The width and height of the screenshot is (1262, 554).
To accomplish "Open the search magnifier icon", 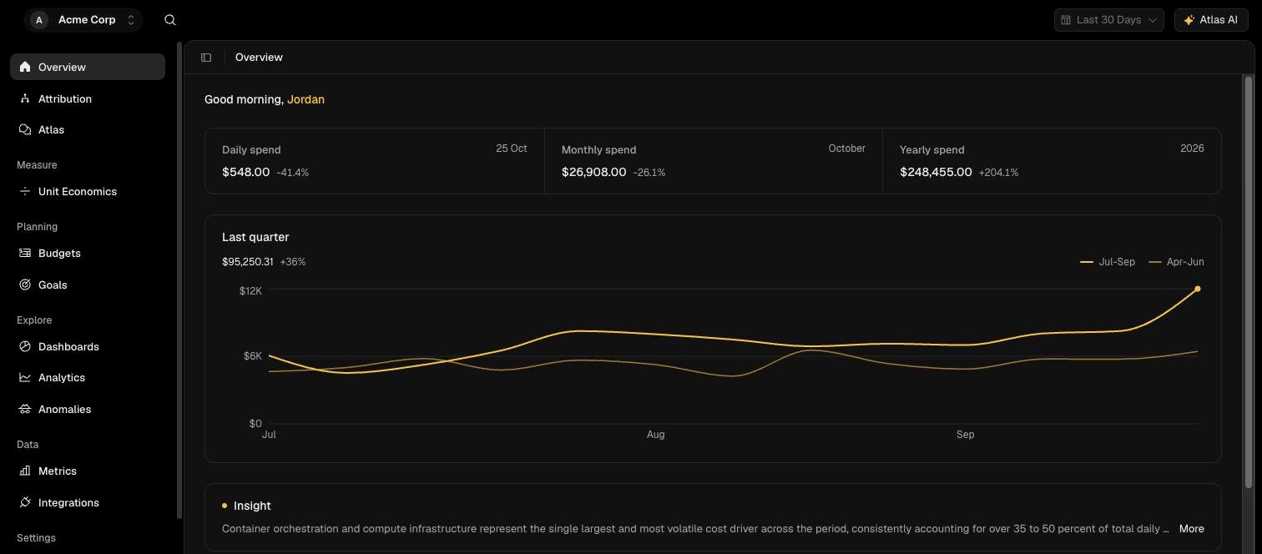I will tap(170, 20).
